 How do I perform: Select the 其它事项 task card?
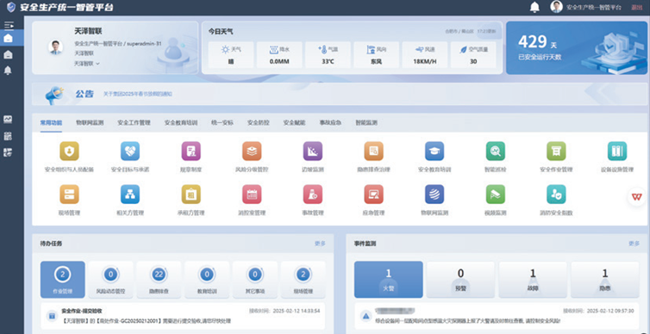[x=255, y=280]
